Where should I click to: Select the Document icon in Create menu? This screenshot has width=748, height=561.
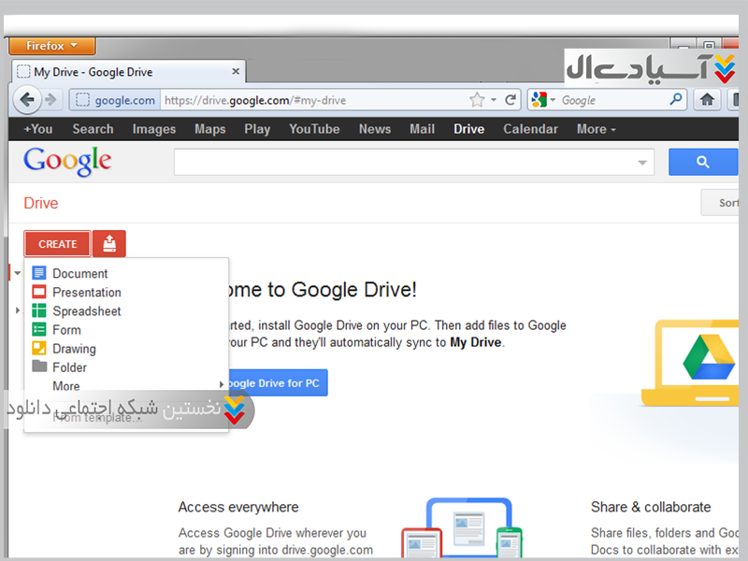coord(39,274)
